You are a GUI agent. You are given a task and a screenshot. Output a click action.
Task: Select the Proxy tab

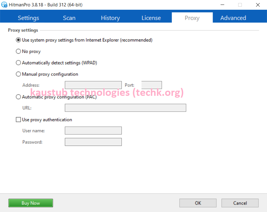[x=192, y=18]
